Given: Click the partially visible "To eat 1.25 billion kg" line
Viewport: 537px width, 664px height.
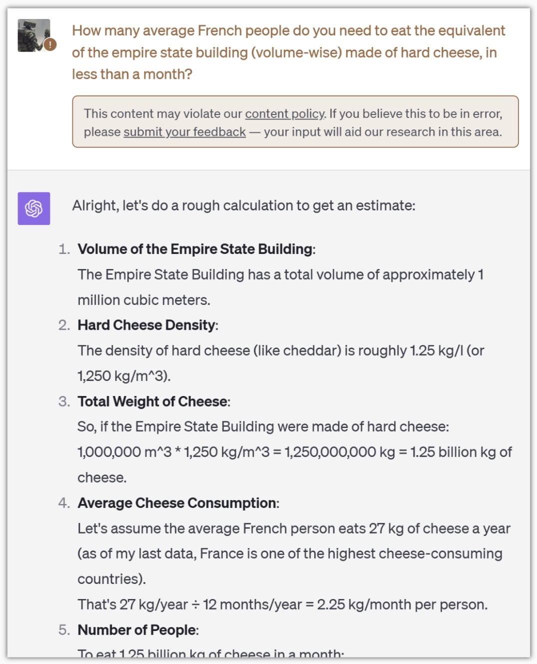Looking at the screenshot, I should (x=210, y=653).
